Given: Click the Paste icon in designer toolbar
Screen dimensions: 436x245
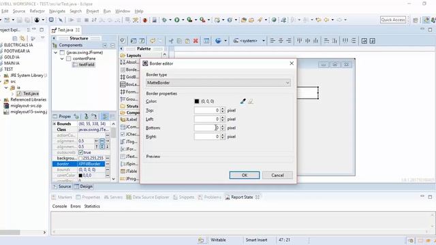Looking at the screenshot, I should click(187, 41).
